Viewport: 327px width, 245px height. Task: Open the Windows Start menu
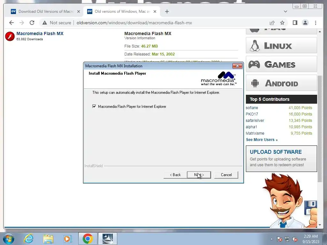coord(9,239)
